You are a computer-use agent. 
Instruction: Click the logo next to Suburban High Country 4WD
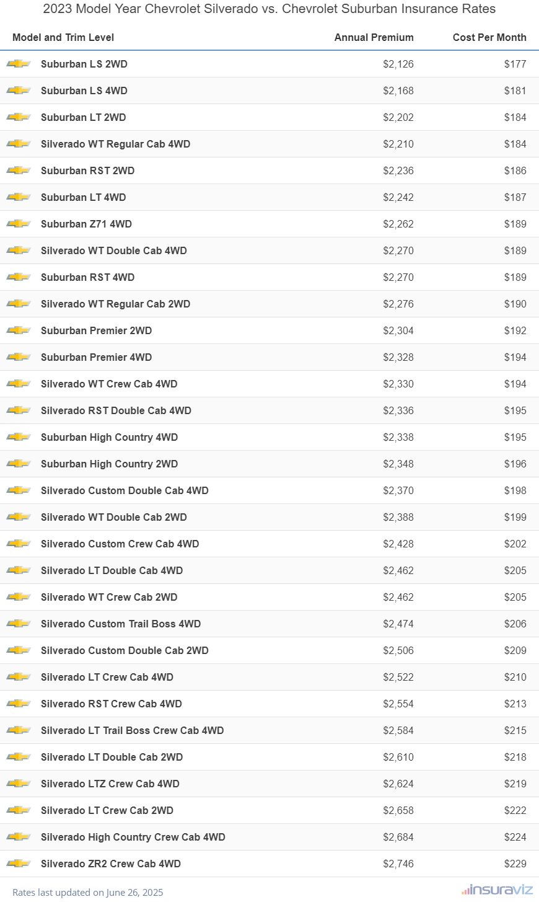19,437
